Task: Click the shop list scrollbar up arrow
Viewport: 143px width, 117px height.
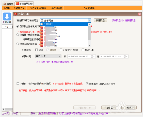Action: coord(89,24)
